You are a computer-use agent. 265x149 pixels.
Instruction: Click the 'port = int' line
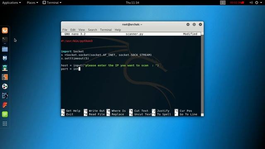70,69
